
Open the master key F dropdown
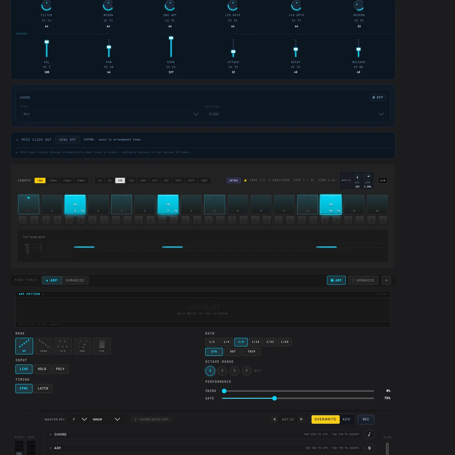(79, 419)
